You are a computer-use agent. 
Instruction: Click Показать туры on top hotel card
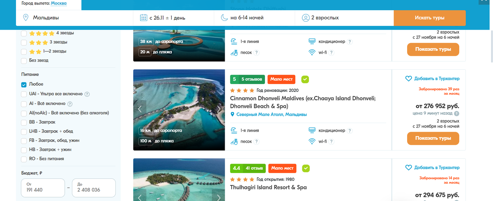[433, 49]
